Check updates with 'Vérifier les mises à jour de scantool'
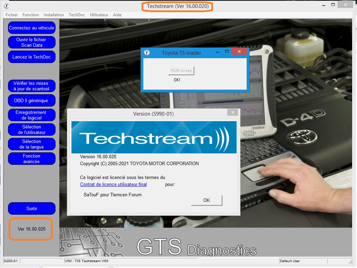 click(32, 86)
